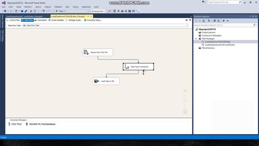Open the BUILD menu
Screen dimensions: 259x146
38,7
